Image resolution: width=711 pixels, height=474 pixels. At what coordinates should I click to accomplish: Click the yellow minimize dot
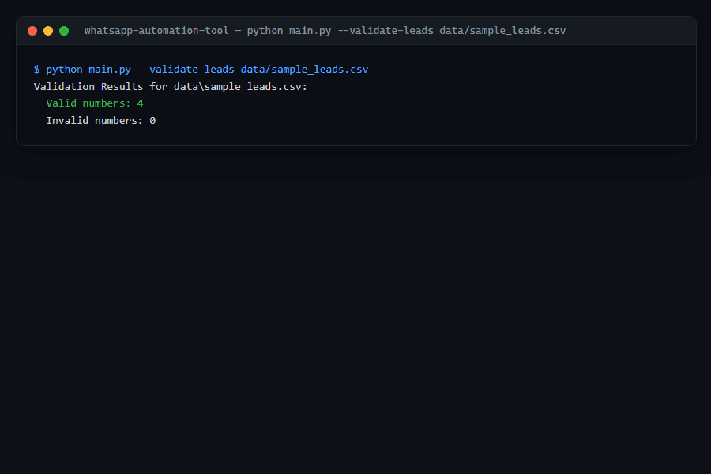pyautogui.click(x=48, y=31)
